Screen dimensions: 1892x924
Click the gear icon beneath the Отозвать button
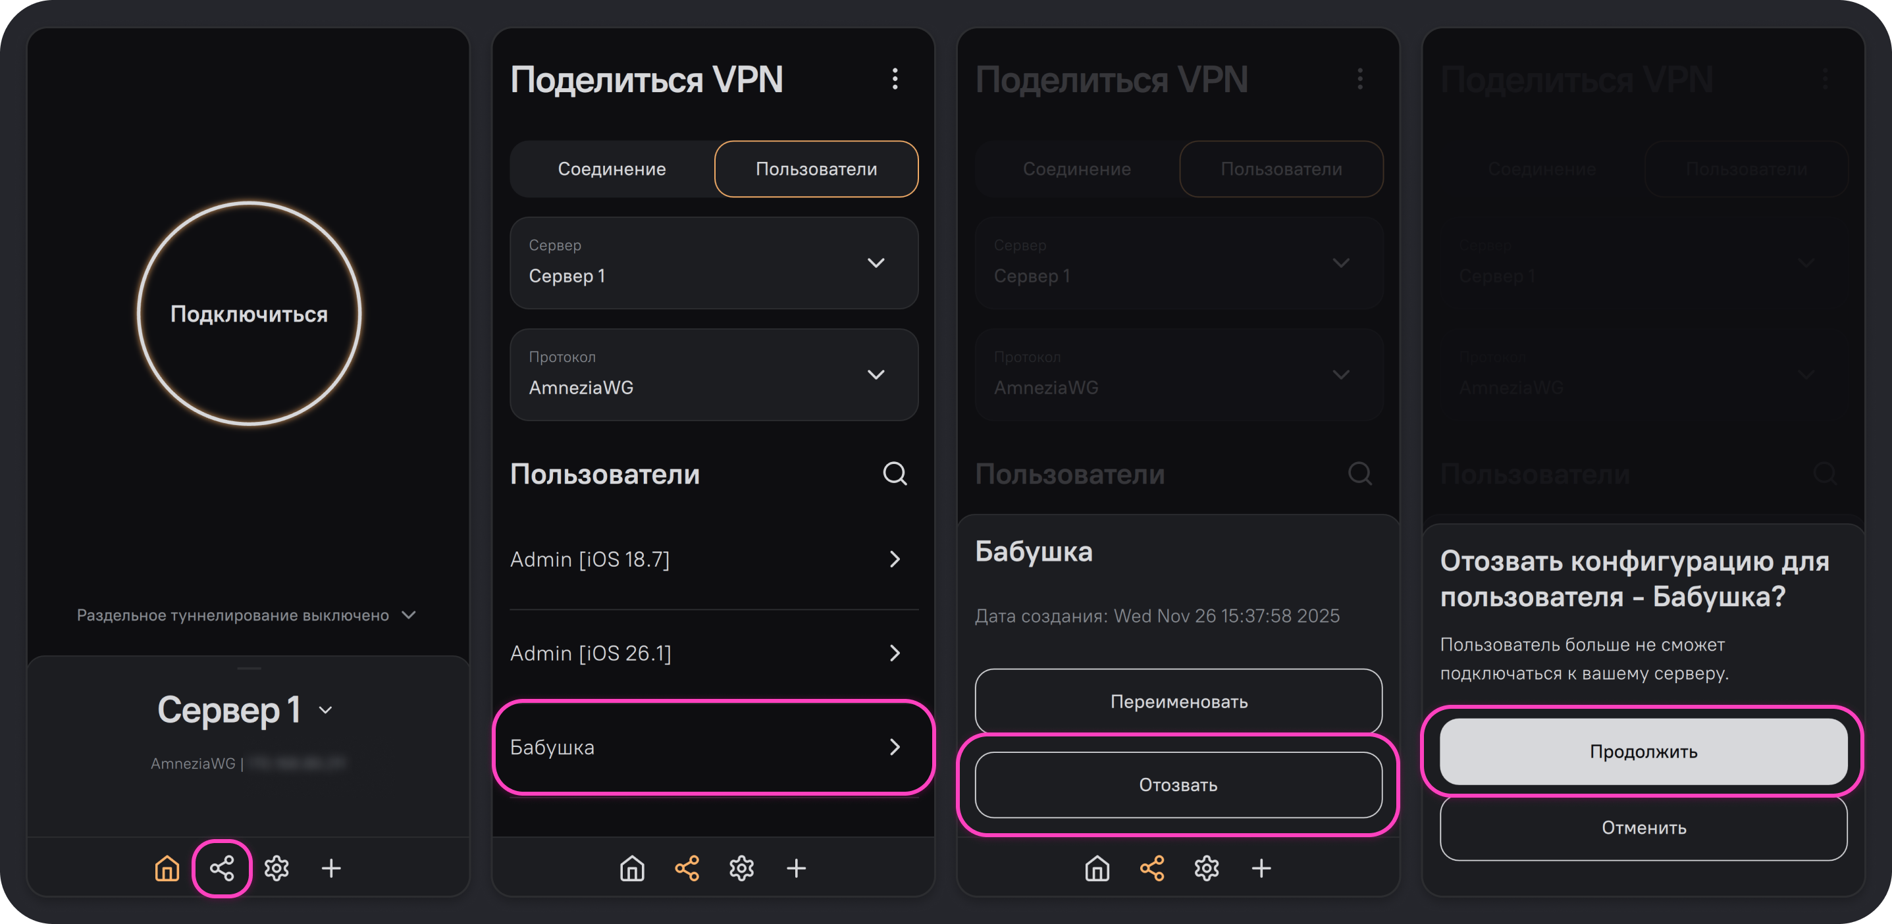(1207, 868)
